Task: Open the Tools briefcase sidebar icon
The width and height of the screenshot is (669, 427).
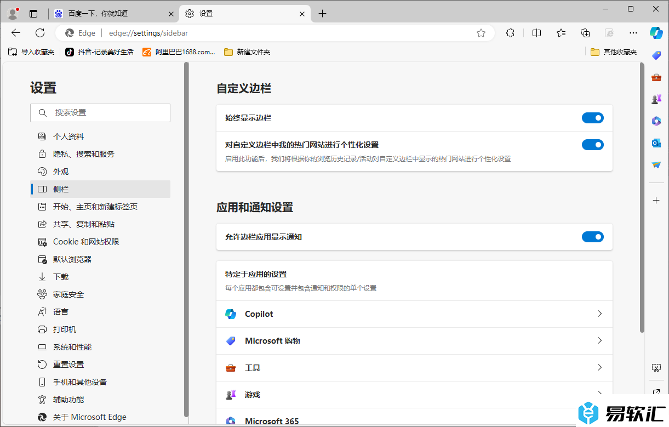Action: 656,77
